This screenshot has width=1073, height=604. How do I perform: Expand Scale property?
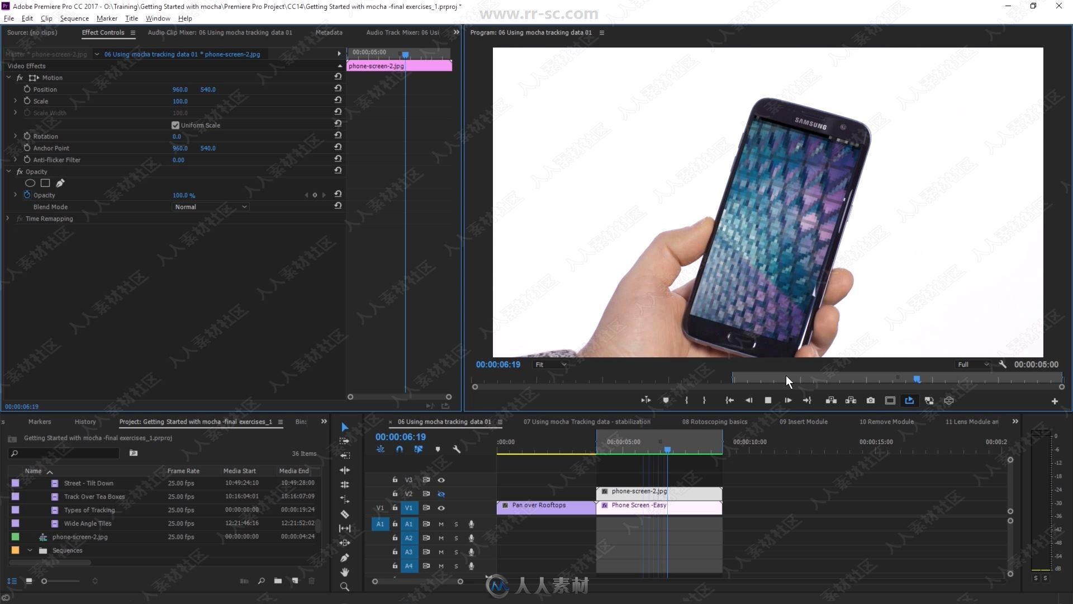(x=15, y=101)
